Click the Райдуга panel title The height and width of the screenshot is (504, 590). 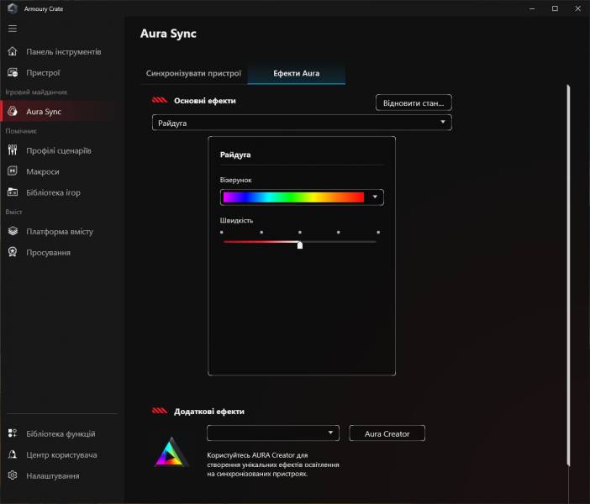pos(235,155)
